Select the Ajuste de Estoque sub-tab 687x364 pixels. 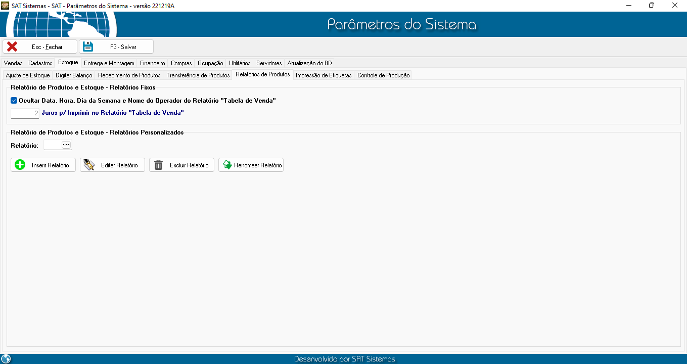point(28,75)
